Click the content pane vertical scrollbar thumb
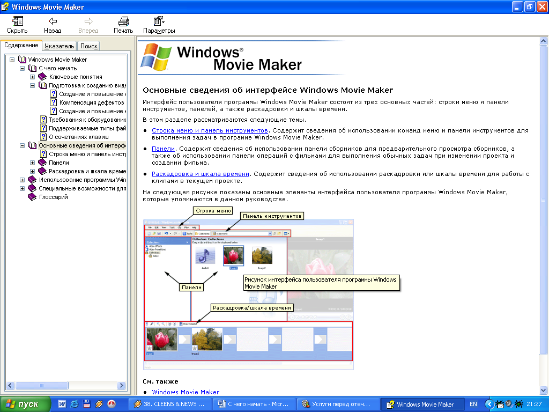This screenshot has height=412, width=549. [x=543, y=200]
